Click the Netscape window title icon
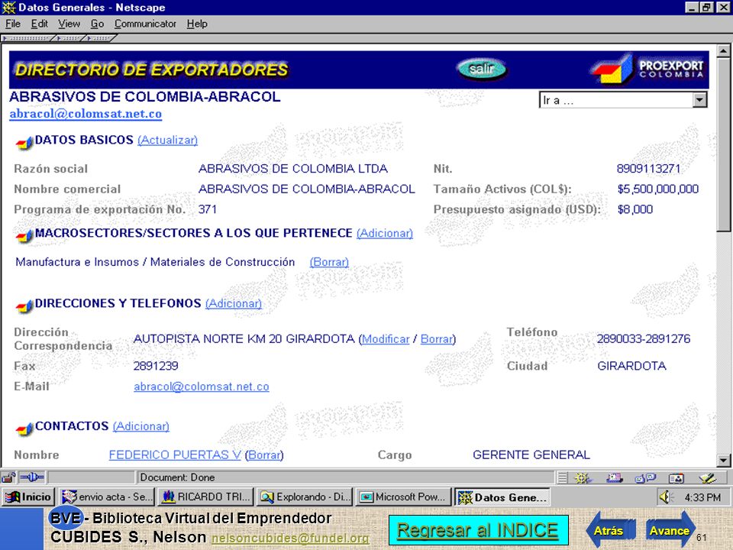 [8, 8]
